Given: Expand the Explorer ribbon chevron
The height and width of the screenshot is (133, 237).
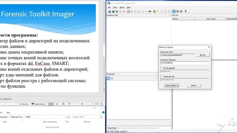Looking at the screenshot, I should click(100, 112).
